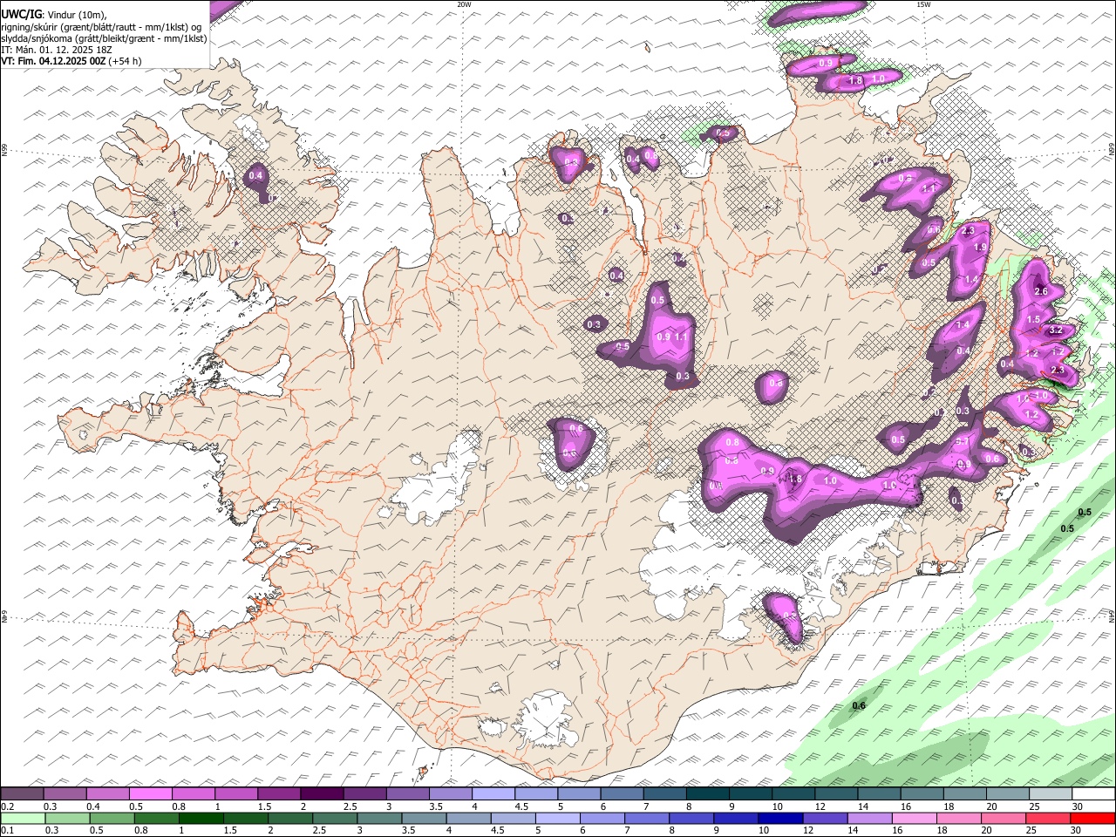Click the bright red swatch labeled 30 in the rain legend
Image resolution: width=1116 pixels, height=837 pixels.
point(1092,819)
